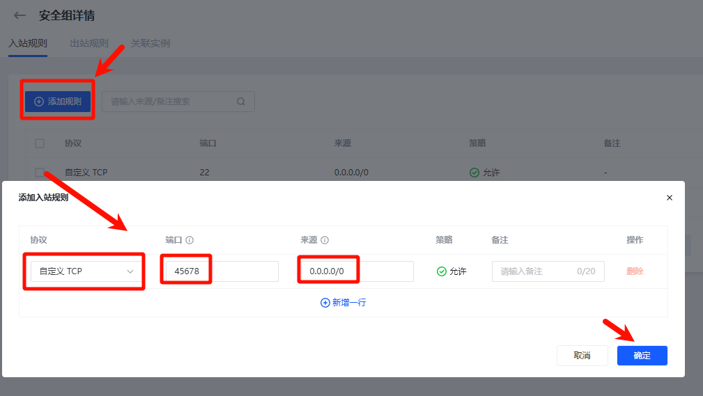Click the search magnifier icon
The height and width of the screenshot is (396, 703).
point(241,102)
